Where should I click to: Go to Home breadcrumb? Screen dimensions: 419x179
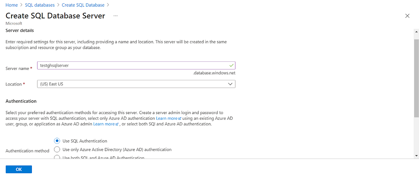point(11,5)
